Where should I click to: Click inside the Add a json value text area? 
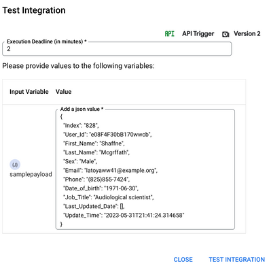tap(145, 169)
